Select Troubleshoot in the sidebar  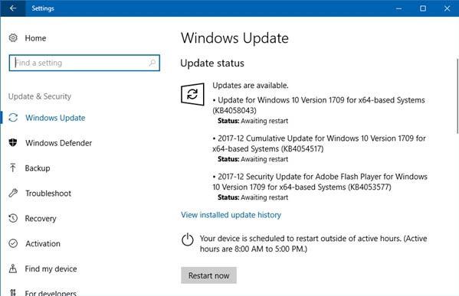pyautogui.click(x=48, y=194)
